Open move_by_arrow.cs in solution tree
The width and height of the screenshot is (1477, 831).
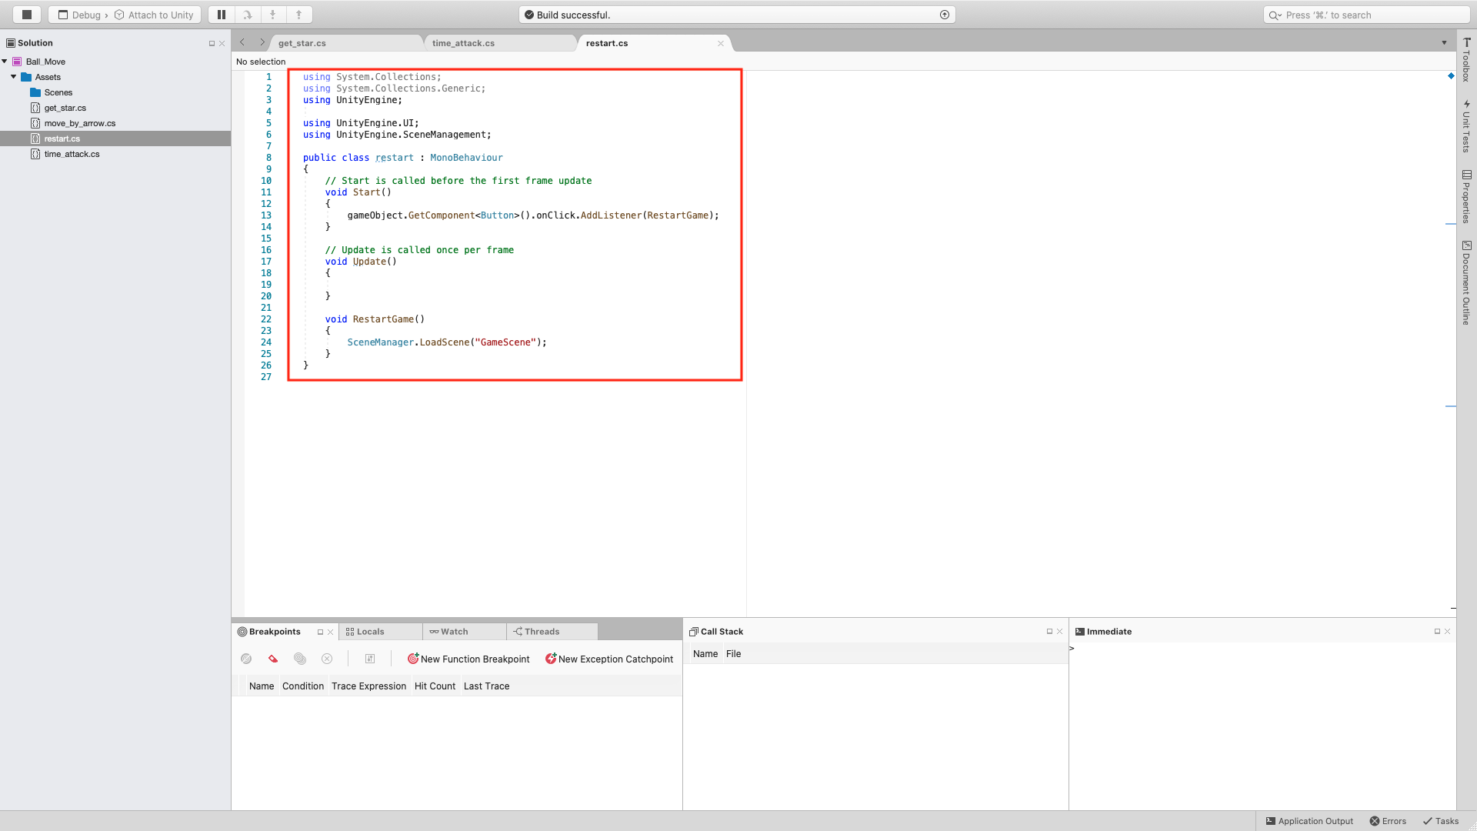tap(79, 123)
